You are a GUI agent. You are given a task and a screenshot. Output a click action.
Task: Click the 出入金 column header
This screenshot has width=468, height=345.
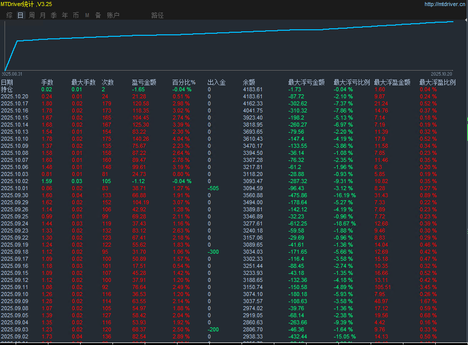[217, 82]
